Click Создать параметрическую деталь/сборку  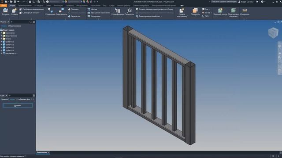click(x=155, y=9)
